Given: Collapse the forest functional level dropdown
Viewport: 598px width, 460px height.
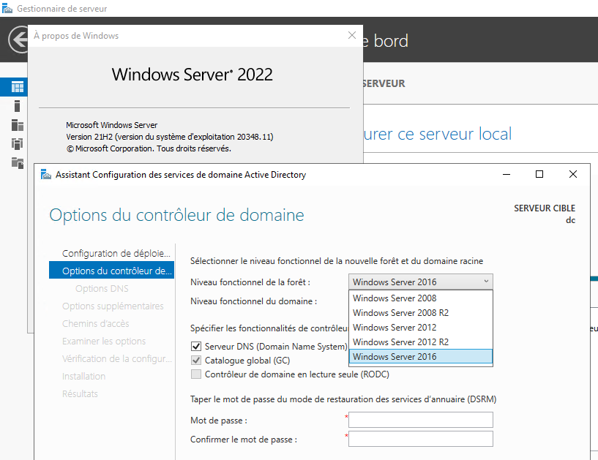Looking at the screenshot, I should coord(486,282).
